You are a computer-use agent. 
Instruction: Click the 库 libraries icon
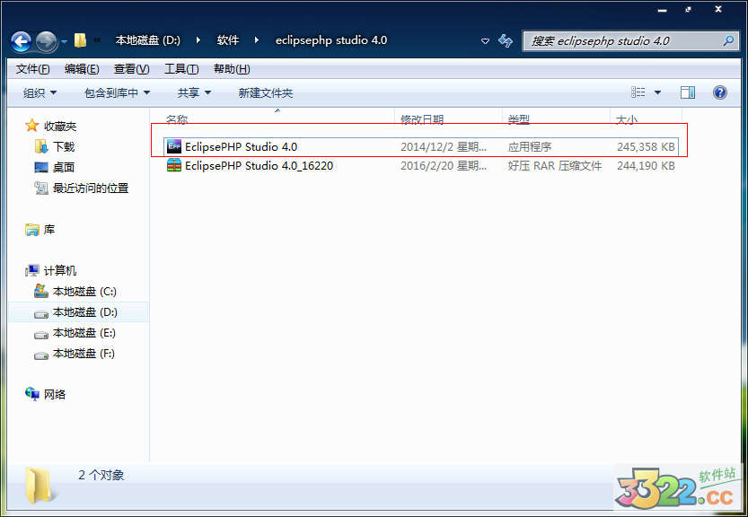pyautogui.click(x=32, y=230)
